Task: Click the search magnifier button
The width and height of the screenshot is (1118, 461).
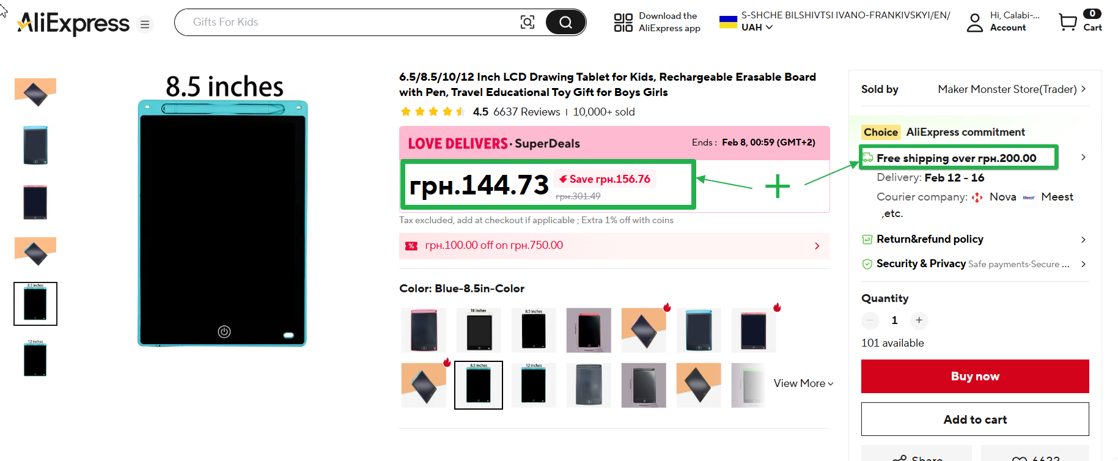Action: point(565,23)
